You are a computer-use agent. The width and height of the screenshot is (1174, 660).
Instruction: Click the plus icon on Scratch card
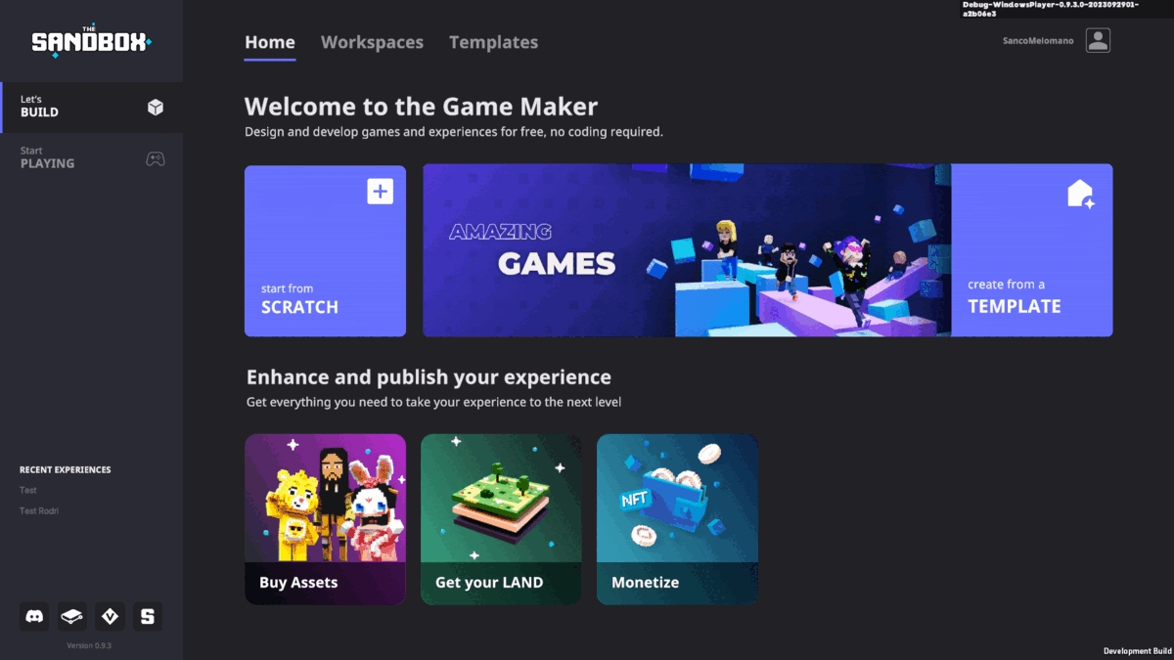click(380, 192)
